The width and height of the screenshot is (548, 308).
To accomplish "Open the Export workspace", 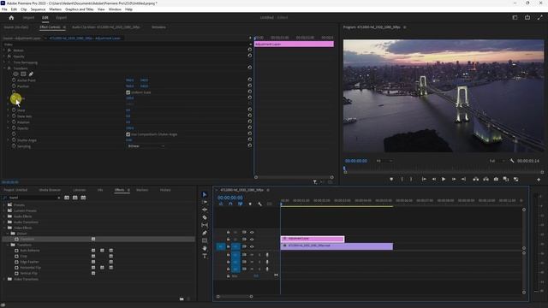I will [x=61, y=17].
